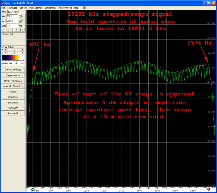Open the File menu
This screenshot has width=217, height=193.
coord(4,8)
